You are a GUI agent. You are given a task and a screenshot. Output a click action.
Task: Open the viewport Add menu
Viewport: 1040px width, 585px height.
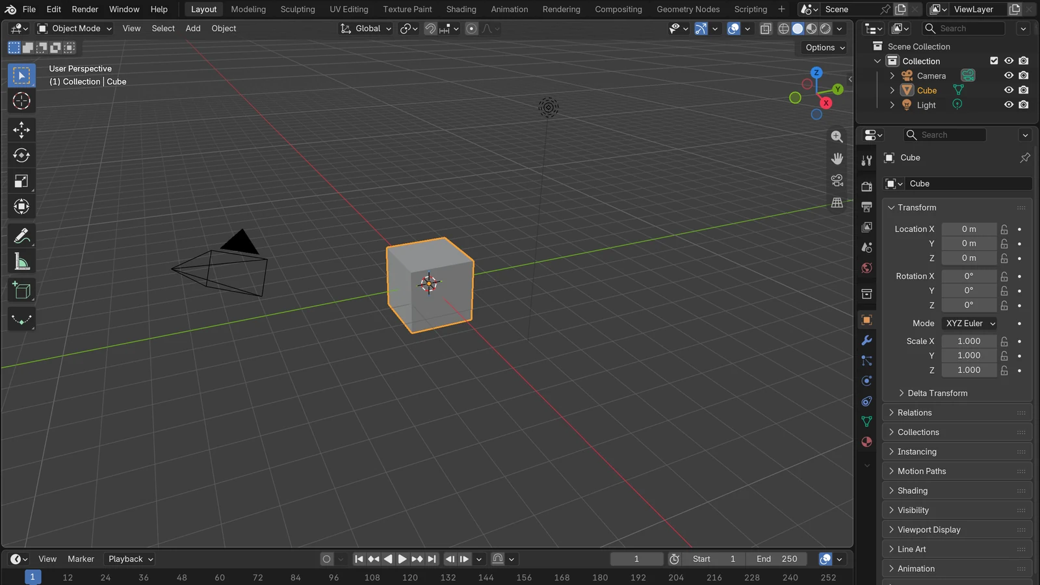pos(193,29)
